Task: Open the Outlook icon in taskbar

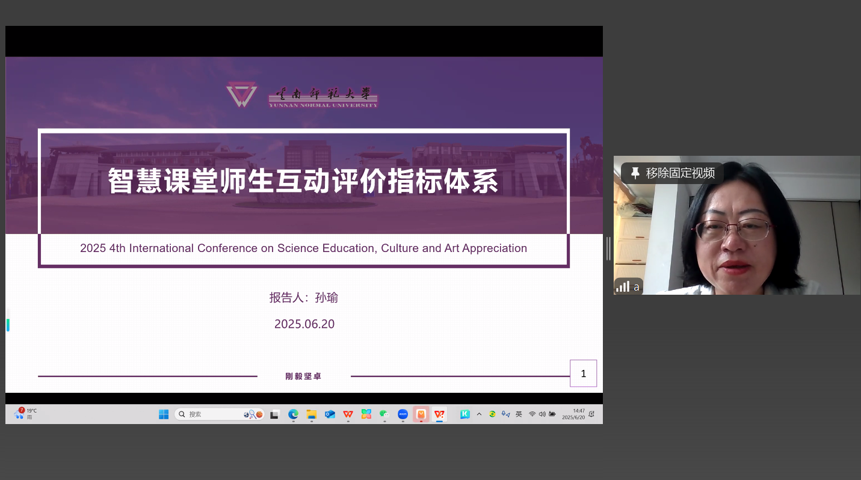Action: click(330, 414)
